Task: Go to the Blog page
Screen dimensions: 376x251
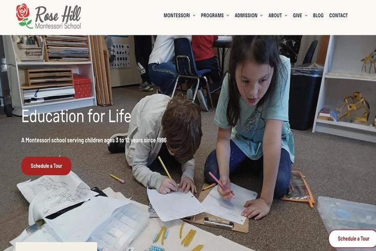Action: pyautogui.click(x=318, y=15)
